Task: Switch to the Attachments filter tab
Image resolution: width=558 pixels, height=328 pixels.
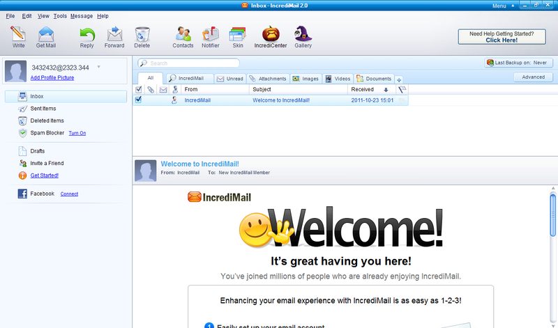Action: point(268,79)
